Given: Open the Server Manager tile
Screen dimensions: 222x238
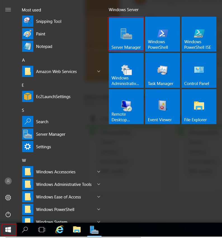Looking at the screenshot, I should [126, 34].
